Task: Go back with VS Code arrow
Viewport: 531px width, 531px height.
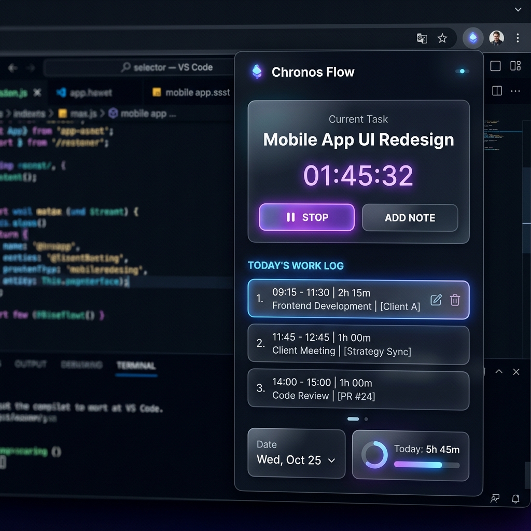Action: click(12, 68)
